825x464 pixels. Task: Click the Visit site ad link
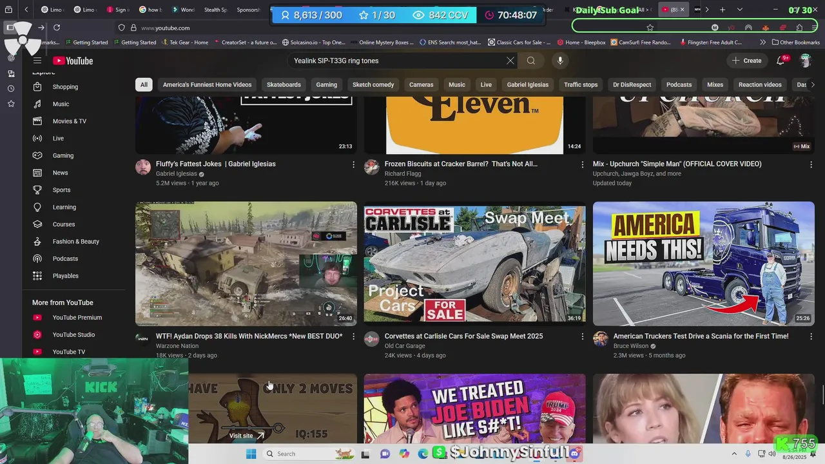point(247,436)
